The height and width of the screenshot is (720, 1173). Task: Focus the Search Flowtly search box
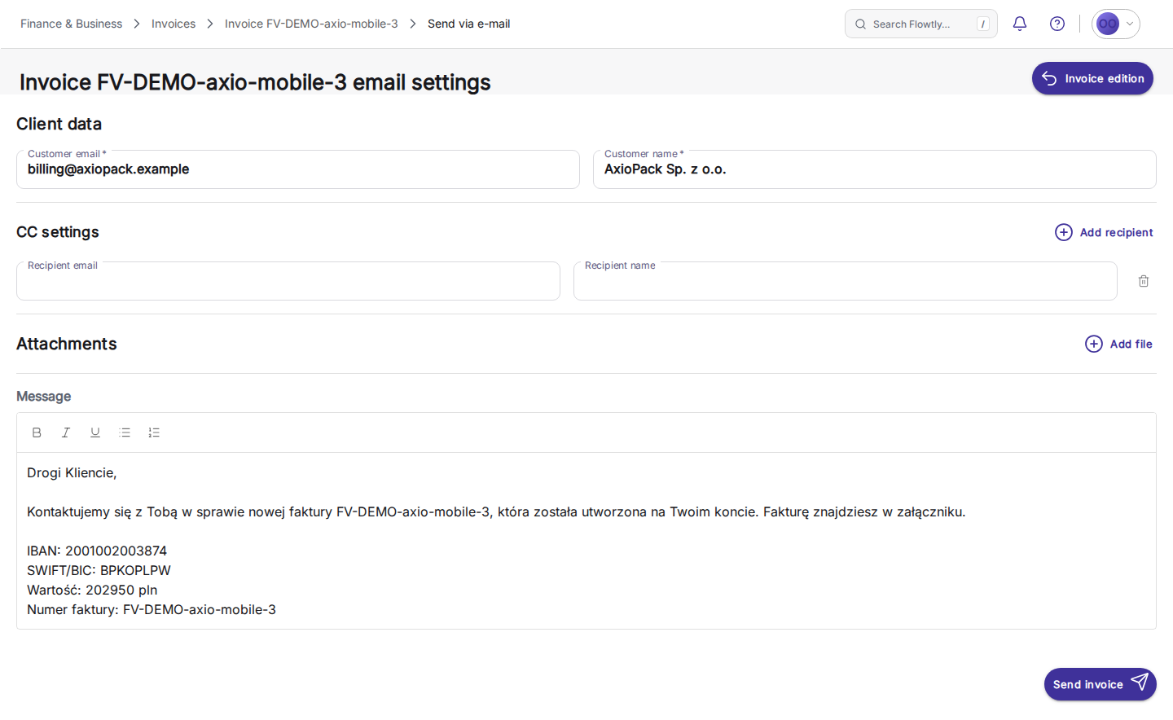920,24
